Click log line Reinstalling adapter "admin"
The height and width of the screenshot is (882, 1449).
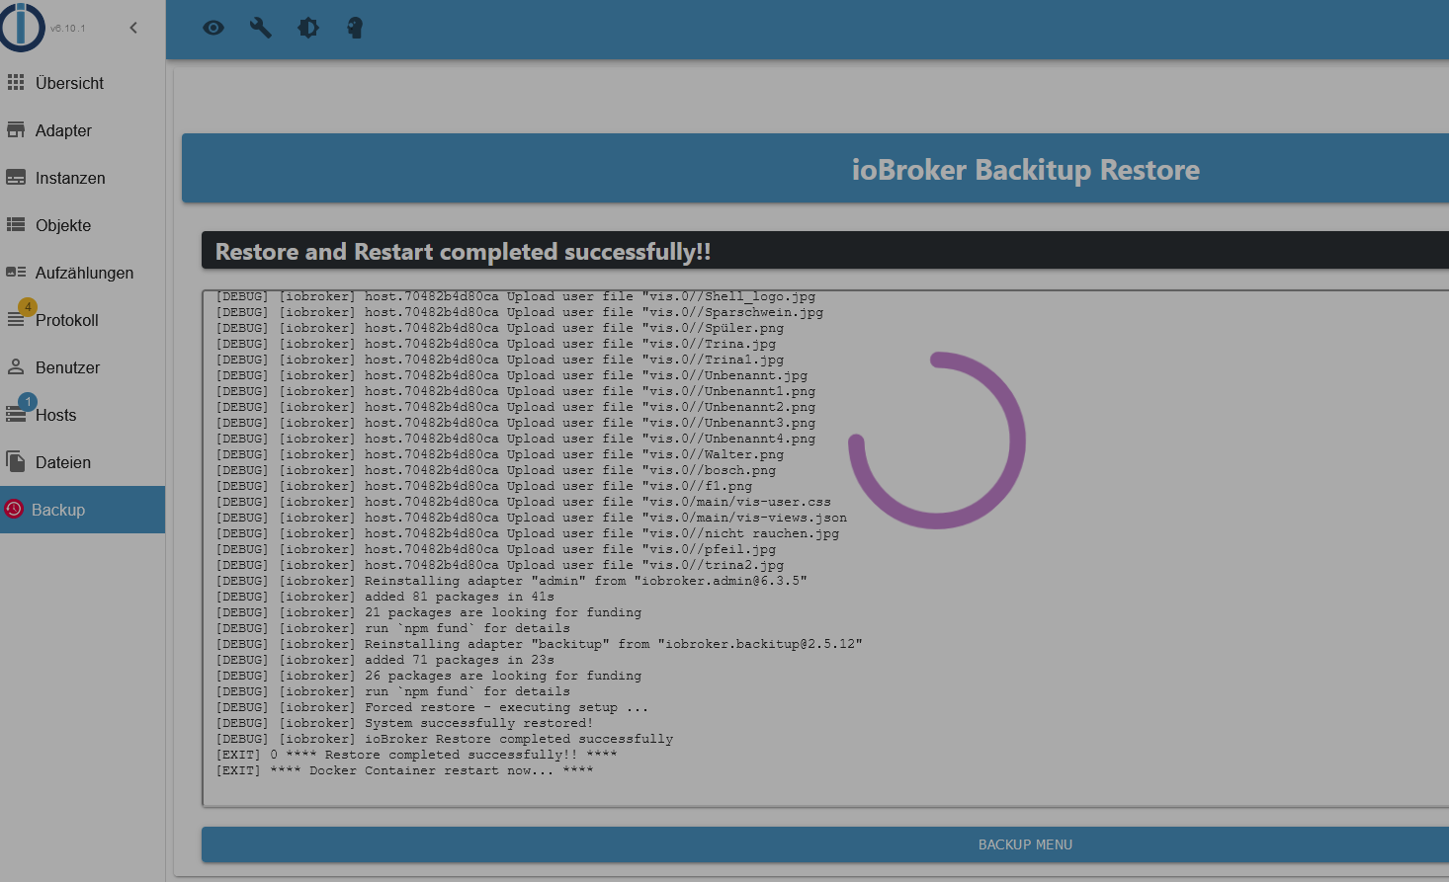coord(512,581)
